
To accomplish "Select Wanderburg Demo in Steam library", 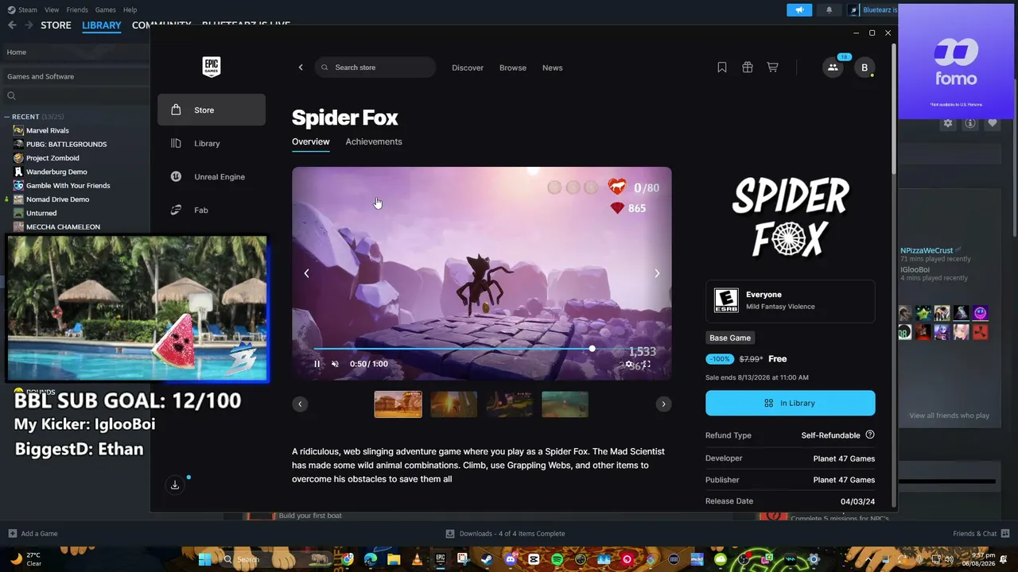I will 56,172.
